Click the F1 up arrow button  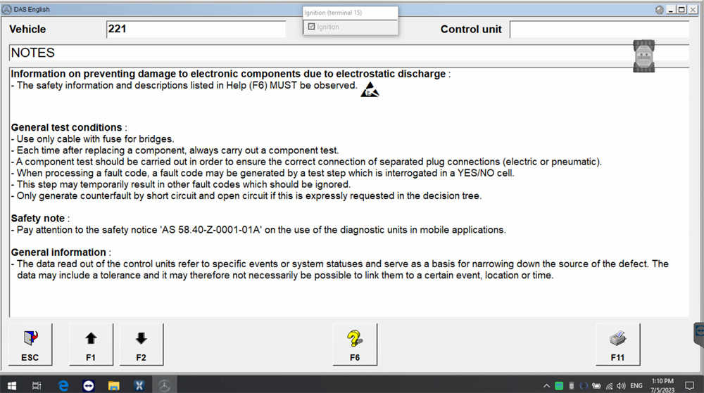[x=91, y=344]
